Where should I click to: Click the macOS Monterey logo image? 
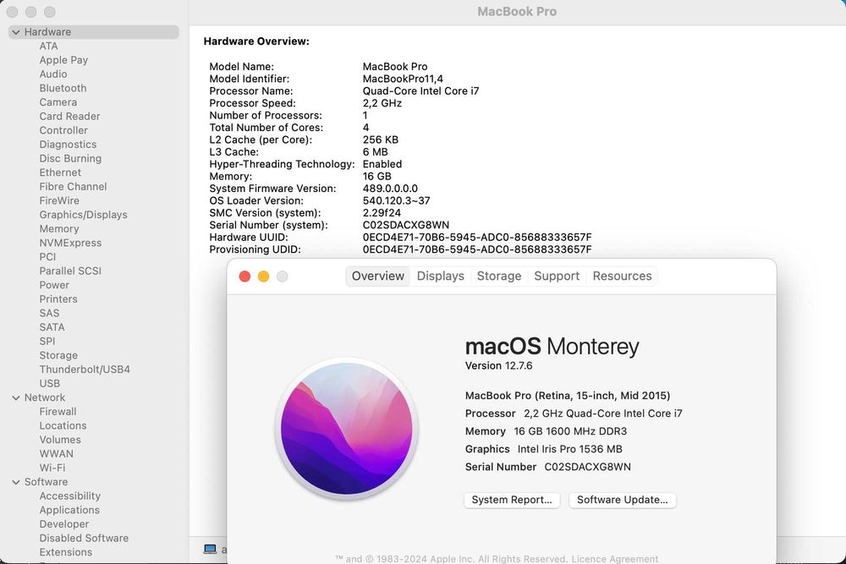click(x=346, y=429)
